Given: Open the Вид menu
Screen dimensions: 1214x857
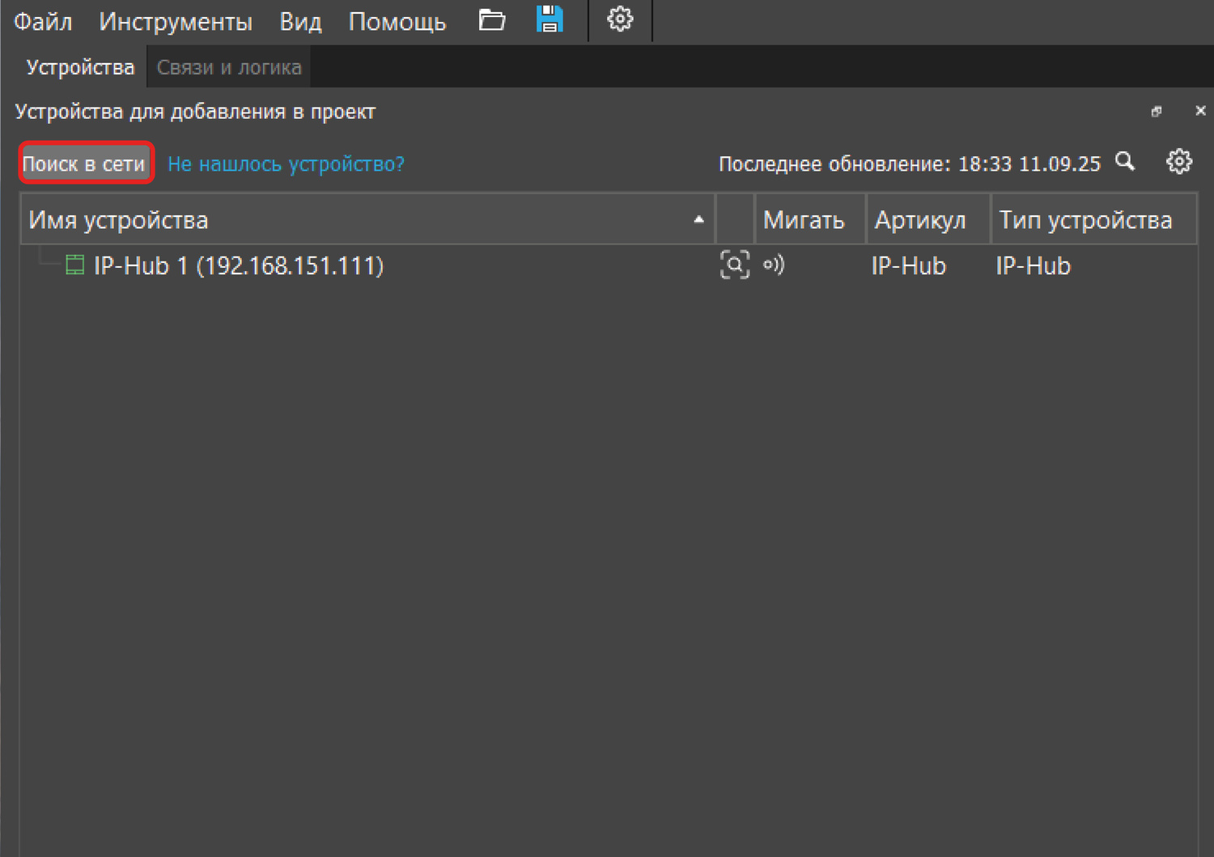Looking at the screenshot, I should point(300,22).
